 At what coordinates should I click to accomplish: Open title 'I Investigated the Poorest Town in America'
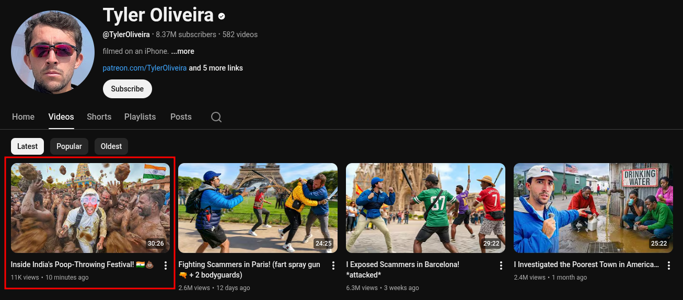(587, 264)
